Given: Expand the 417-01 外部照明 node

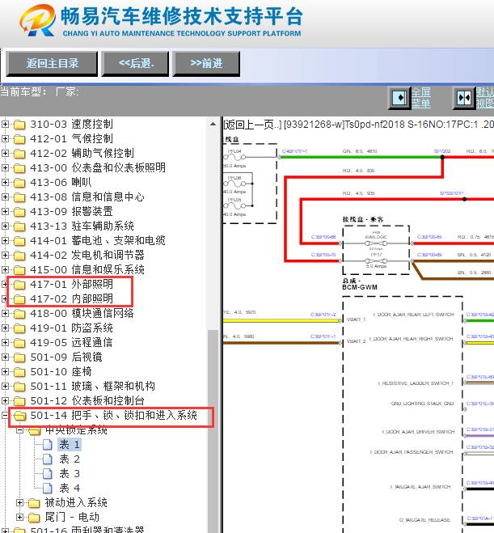Looking at the screenshot, I should pyautogui.click(x=5, y=284).
